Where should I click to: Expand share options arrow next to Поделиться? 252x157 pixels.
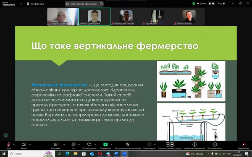(x=112, y=144)
